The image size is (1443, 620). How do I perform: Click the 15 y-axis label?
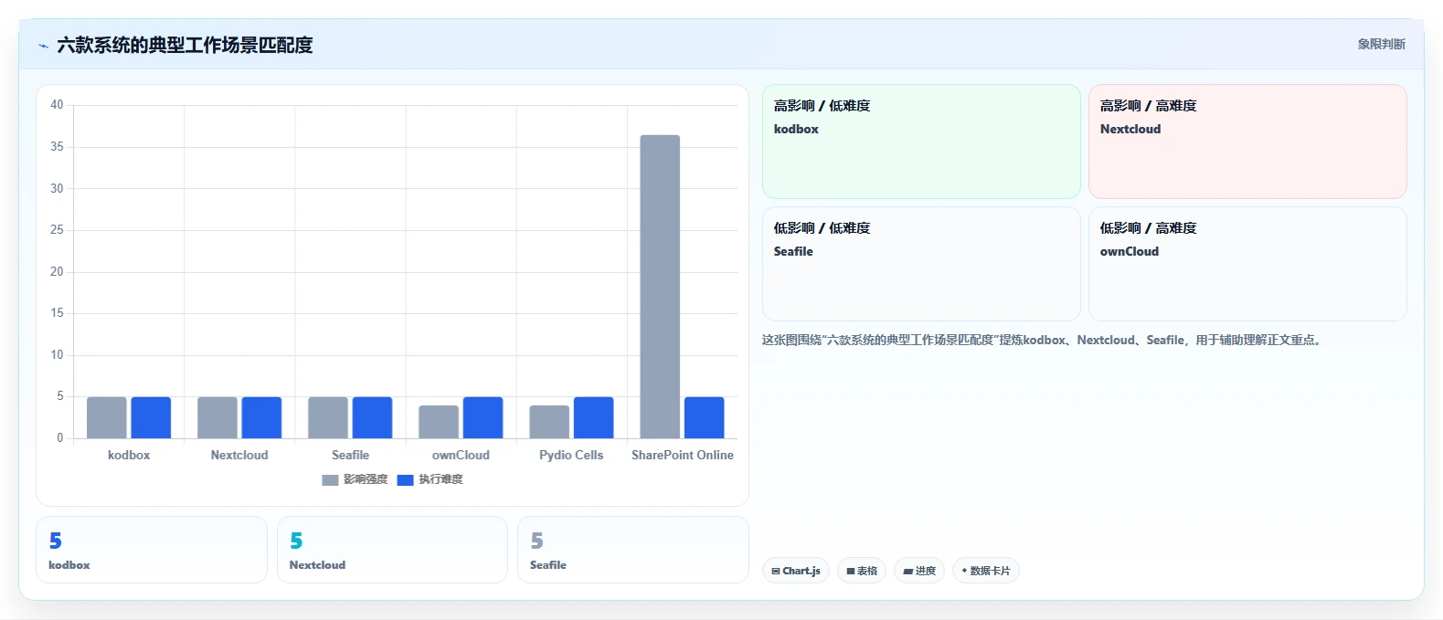pos(57,312)
